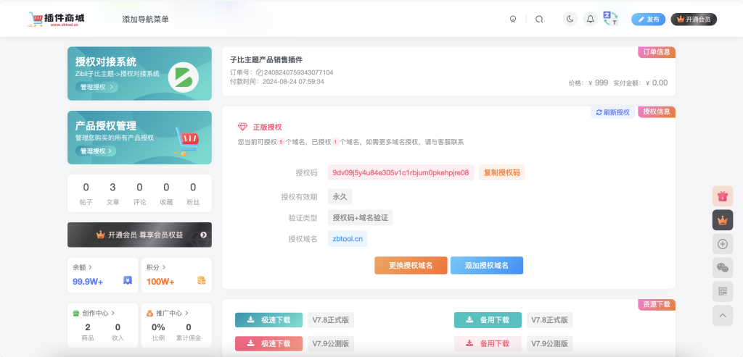Open 管理授权 in 授权对接系统 card

pyautogui.click(x=97, y=87)
